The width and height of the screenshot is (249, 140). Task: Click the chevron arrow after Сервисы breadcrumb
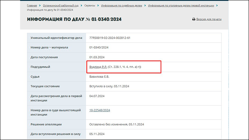[x=98, y=6]
